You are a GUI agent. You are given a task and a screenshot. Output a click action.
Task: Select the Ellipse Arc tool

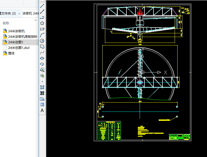[42, 64]
